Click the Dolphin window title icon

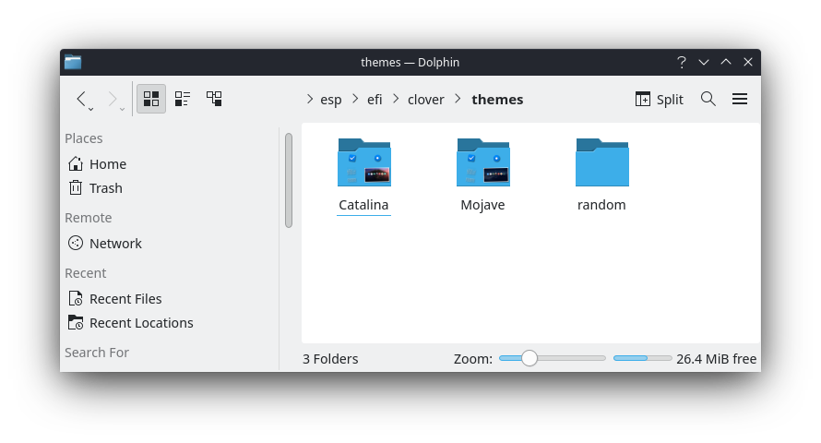click(x=73, y=63)
